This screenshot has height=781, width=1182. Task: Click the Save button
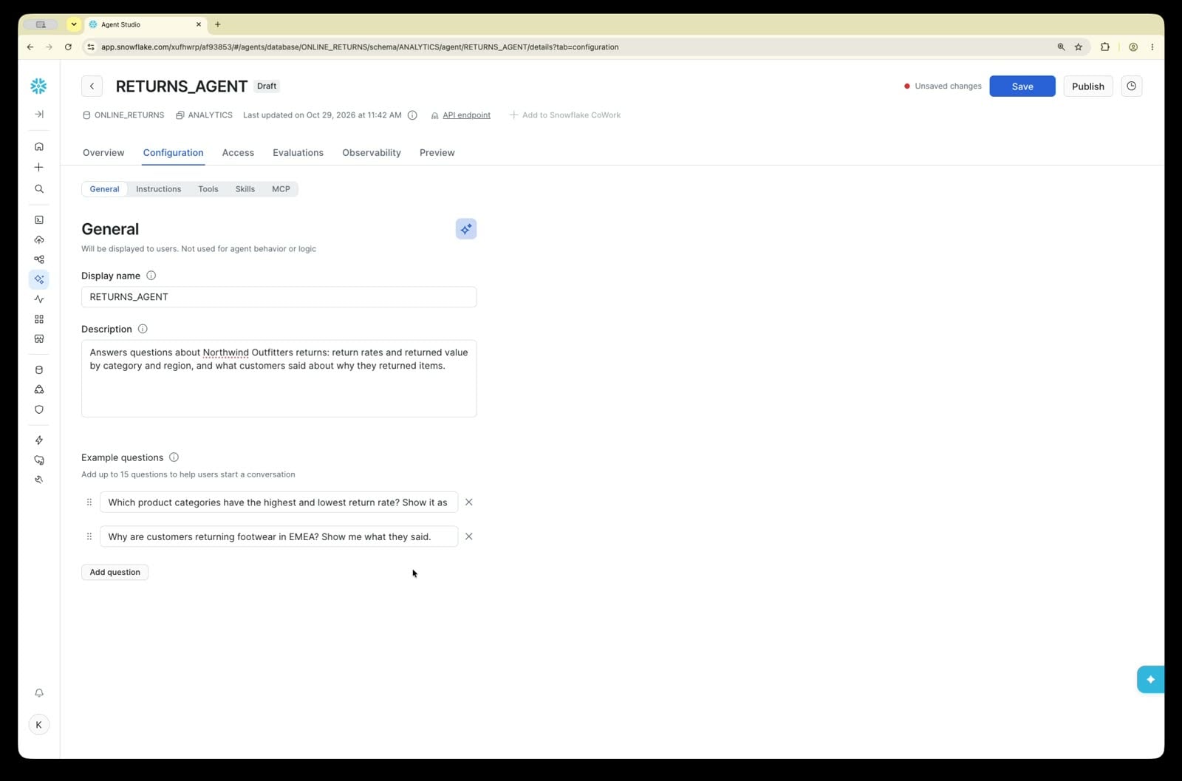tap(1022, 86)
